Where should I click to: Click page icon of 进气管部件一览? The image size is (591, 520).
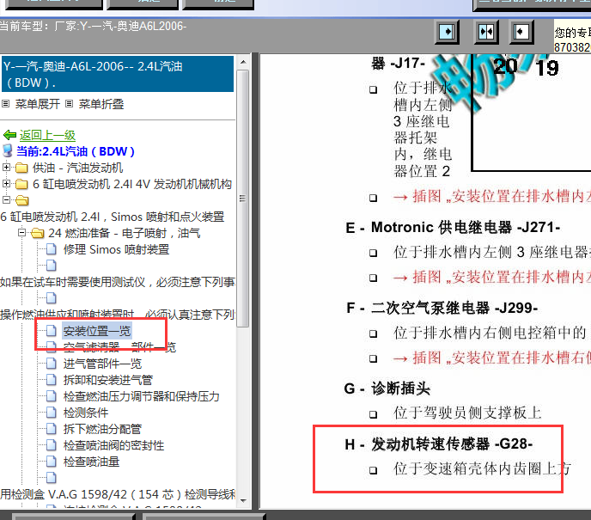click(52, 364)
